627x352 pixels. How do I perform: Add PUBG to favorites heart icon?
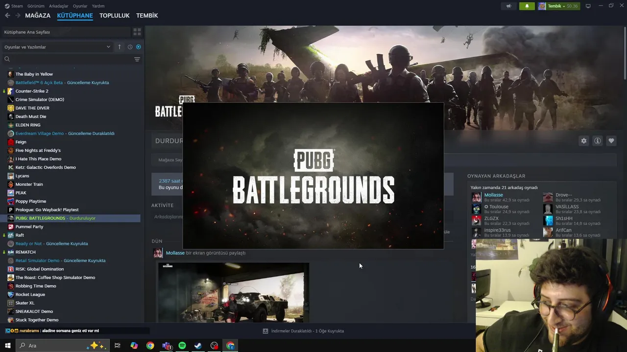(611, 141)
